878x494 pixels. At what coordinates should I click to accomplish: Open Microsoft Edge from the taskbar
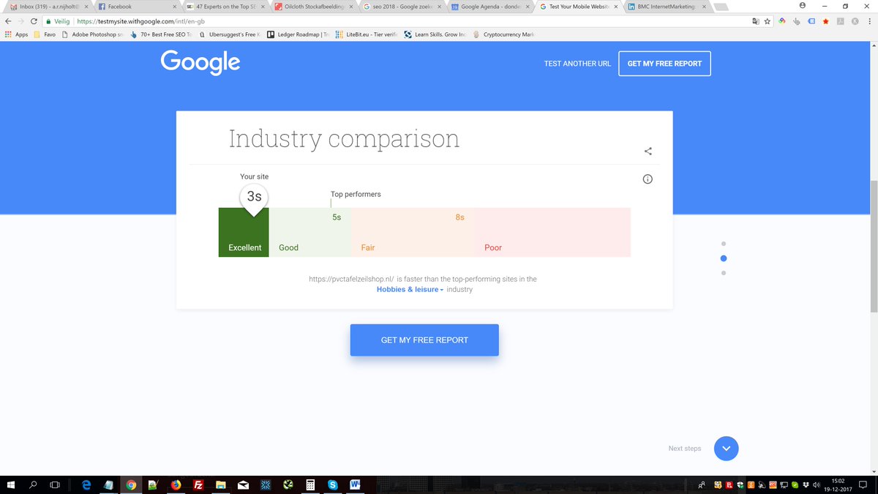tap(86, 484)
